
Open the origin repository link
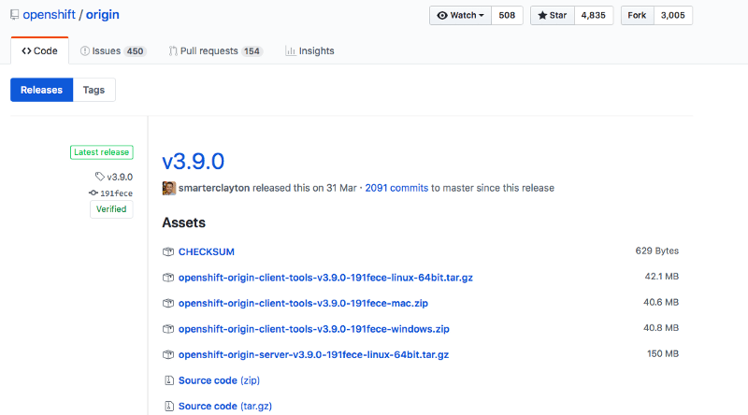click(103, 15)
